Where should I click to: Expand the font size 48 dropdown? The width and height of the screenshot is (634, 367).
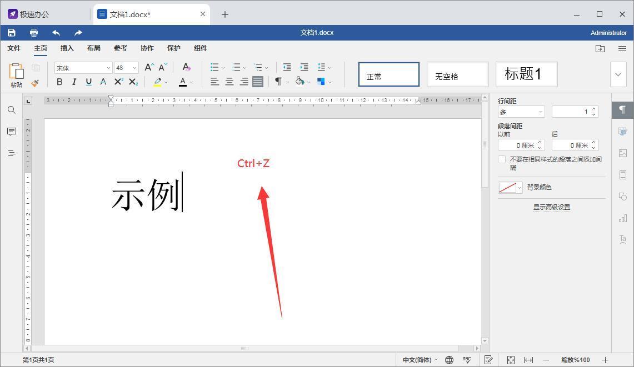[x=134, y=68]
